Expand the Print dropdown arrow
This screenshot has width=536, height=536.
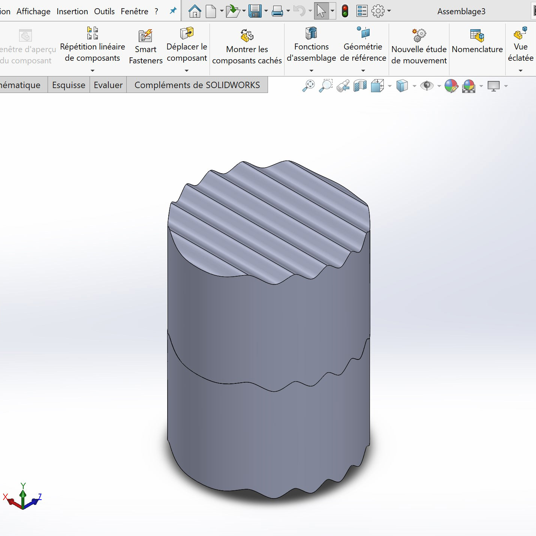coord(288,11)
